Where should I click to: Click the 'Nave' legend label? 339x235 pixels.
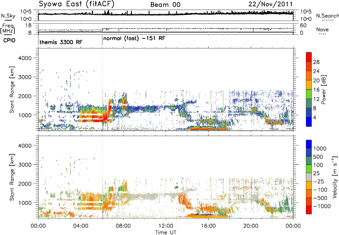[322, 29]
